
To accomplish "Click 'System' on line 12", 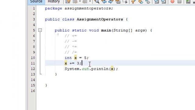I will point(72,69).
